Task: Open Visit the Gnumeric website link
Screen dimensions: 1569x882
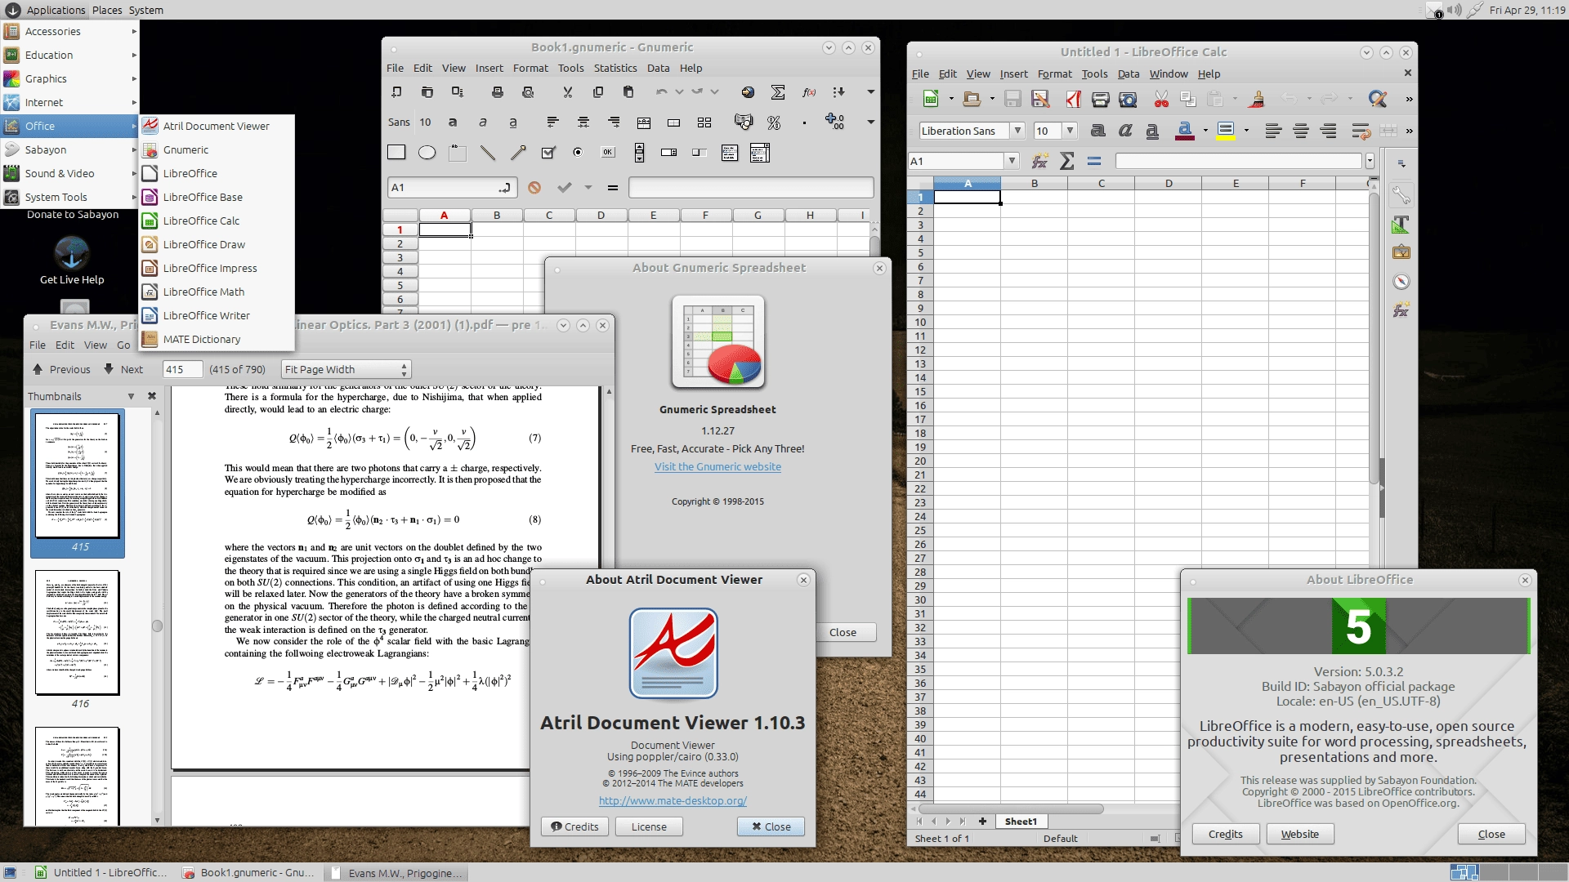Action: (717, 467)
